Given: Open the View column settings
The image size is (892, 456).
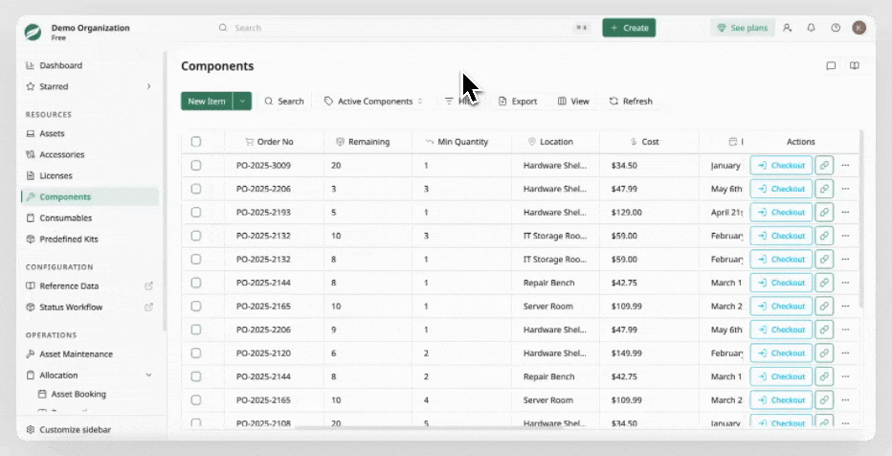Looking at the screenshot, I should coord(573,102).
